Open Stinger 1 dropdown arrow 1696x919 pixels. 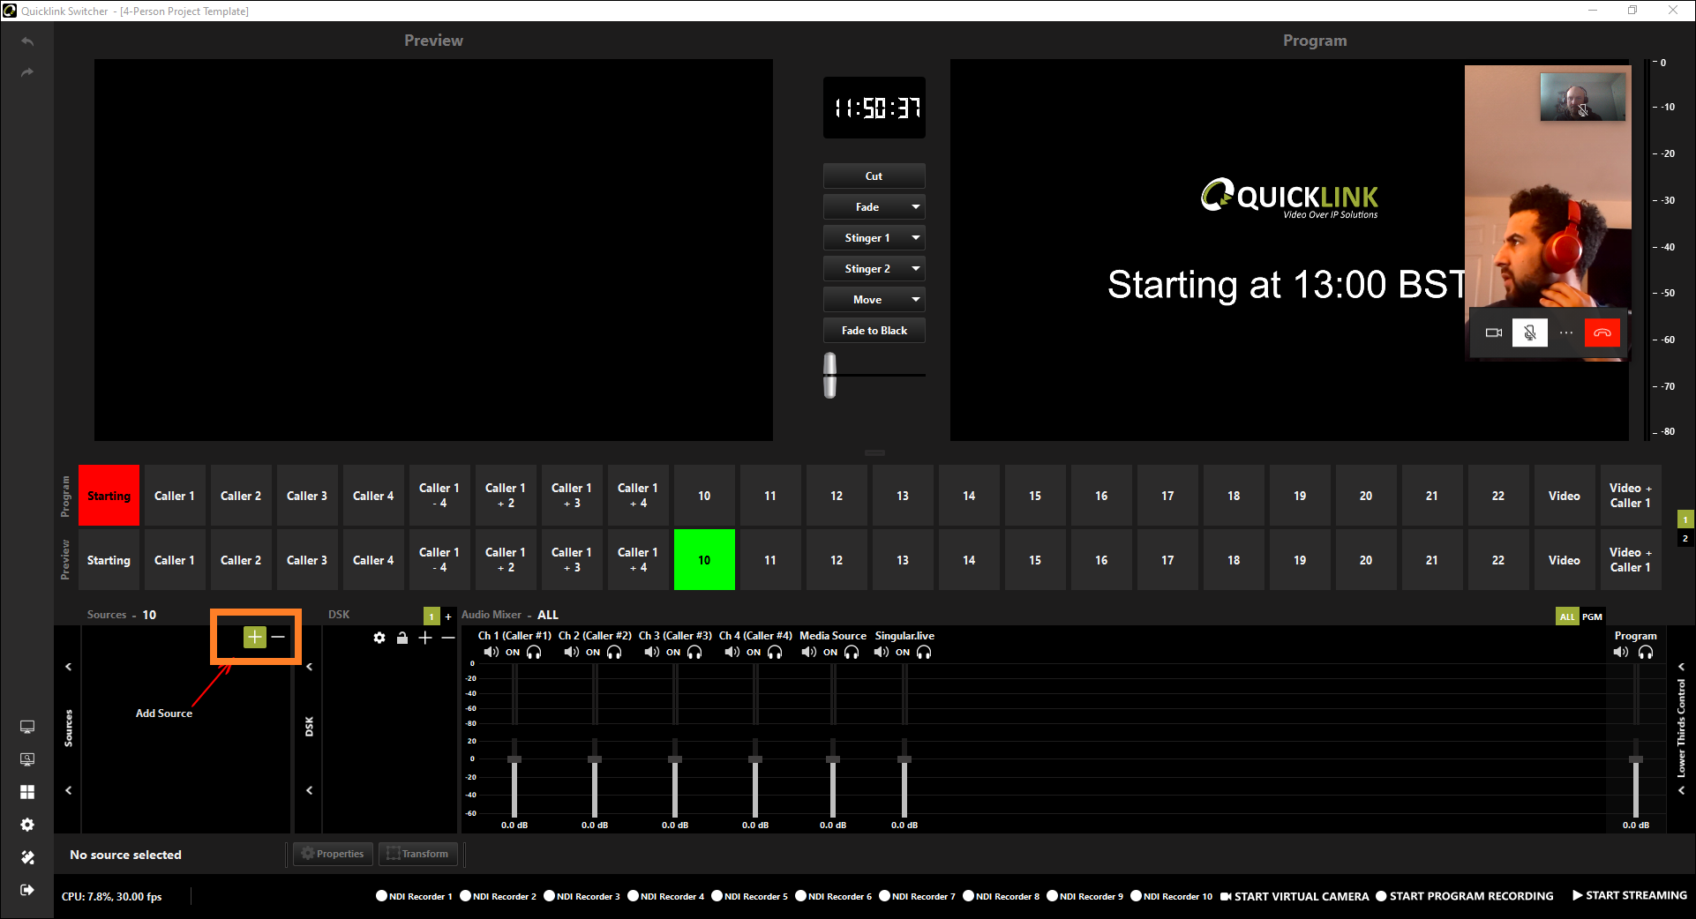(x=916, y=238)
